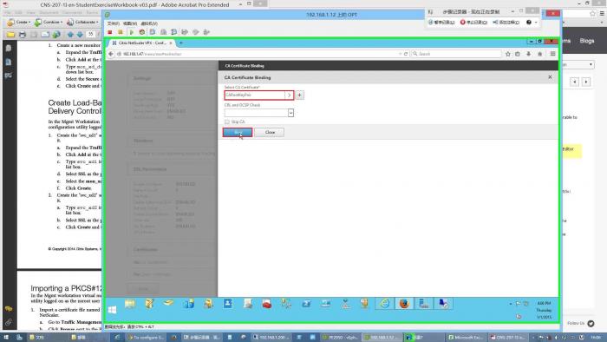The height and width of the screenshot is (342, 607).
Task: Click the Previous page up arrow in Acrobat
Action: coord(70,35)
